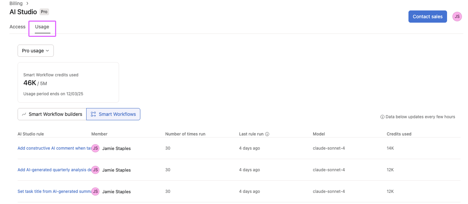
Task: Click info icon beside Data below updates notice
Action: pyautogui.click(x=382, y=117)
